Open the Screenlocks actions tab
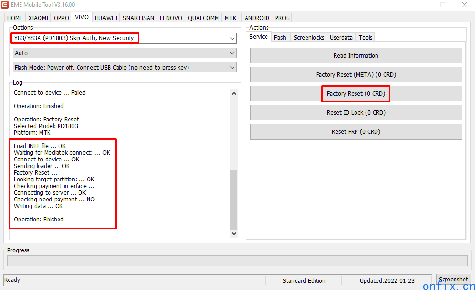475x290 pixels. coord(308,37)
